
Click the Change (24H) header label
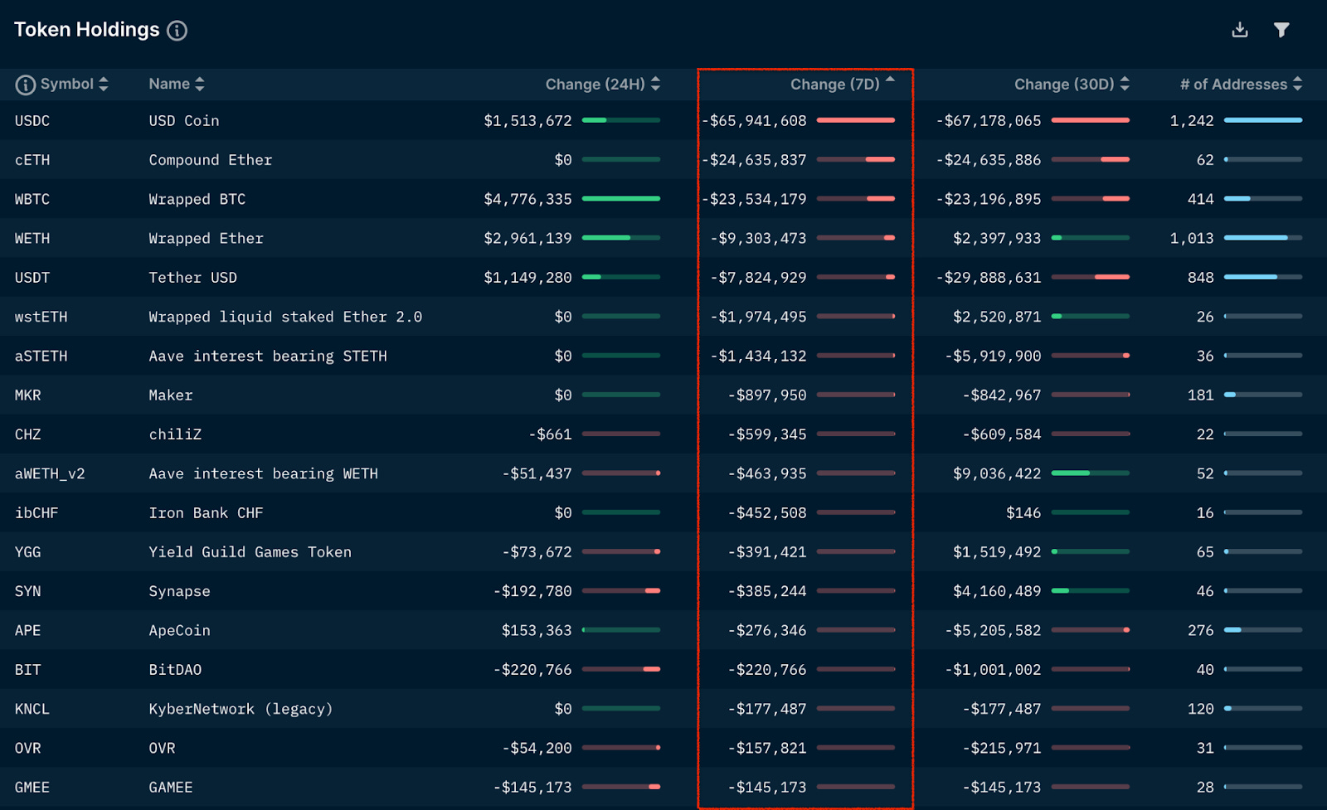595,85
